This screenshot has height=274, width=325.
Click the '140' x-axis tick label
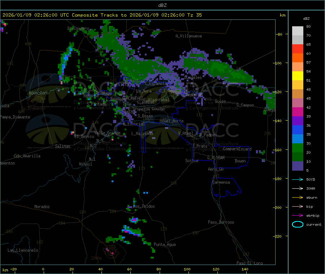245,269
